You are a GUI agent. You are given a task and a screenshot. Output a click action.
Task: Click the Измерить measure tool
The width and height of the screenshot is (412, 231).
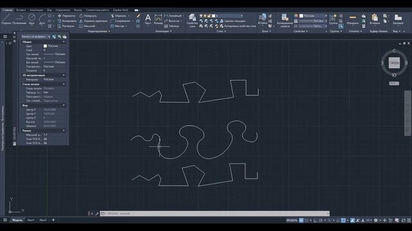pyautogui.click(x=353, y=19)
